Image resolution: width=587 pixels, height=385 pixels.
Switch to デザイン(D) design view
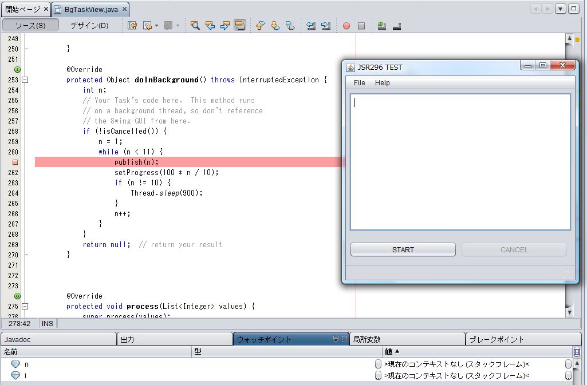click(x=89, y=26)
